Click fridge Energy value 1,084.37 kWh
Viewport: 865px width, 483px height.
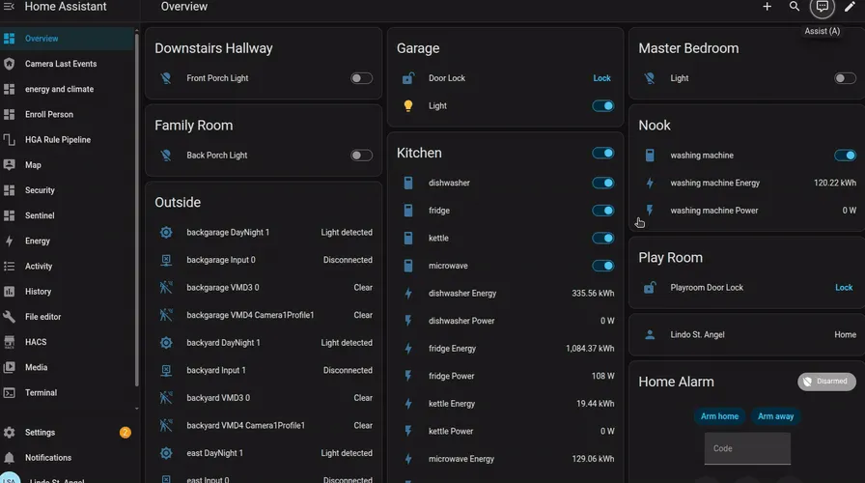[590, 349]
